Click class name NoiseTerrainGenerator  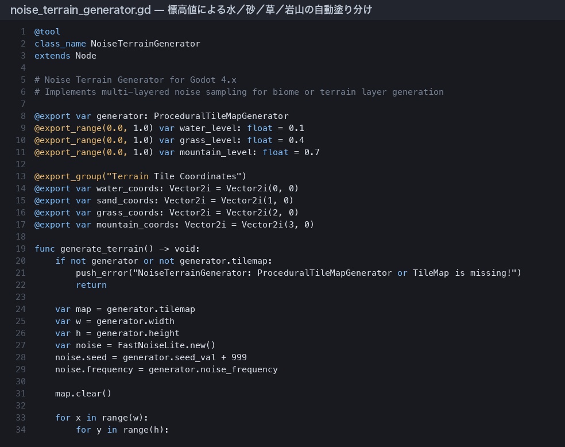click(x=145, y=44)
